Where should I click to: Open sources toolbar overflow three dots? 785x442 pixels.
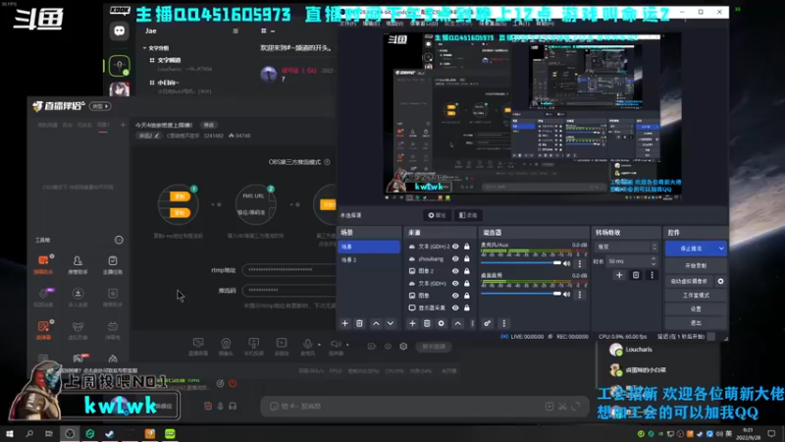[x=472, y=324]
